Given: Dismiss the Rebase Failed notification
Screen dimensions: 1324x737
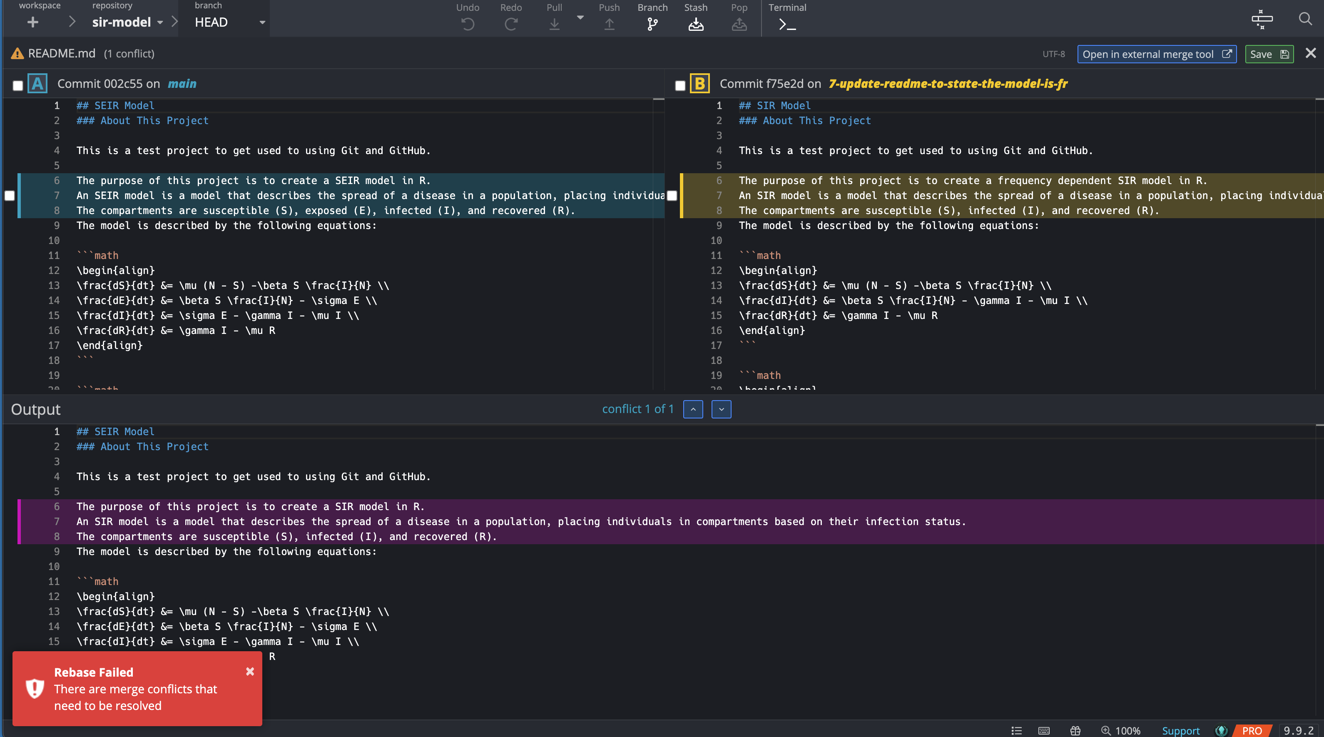Looking at the screenshot, I should click(250, 671).
